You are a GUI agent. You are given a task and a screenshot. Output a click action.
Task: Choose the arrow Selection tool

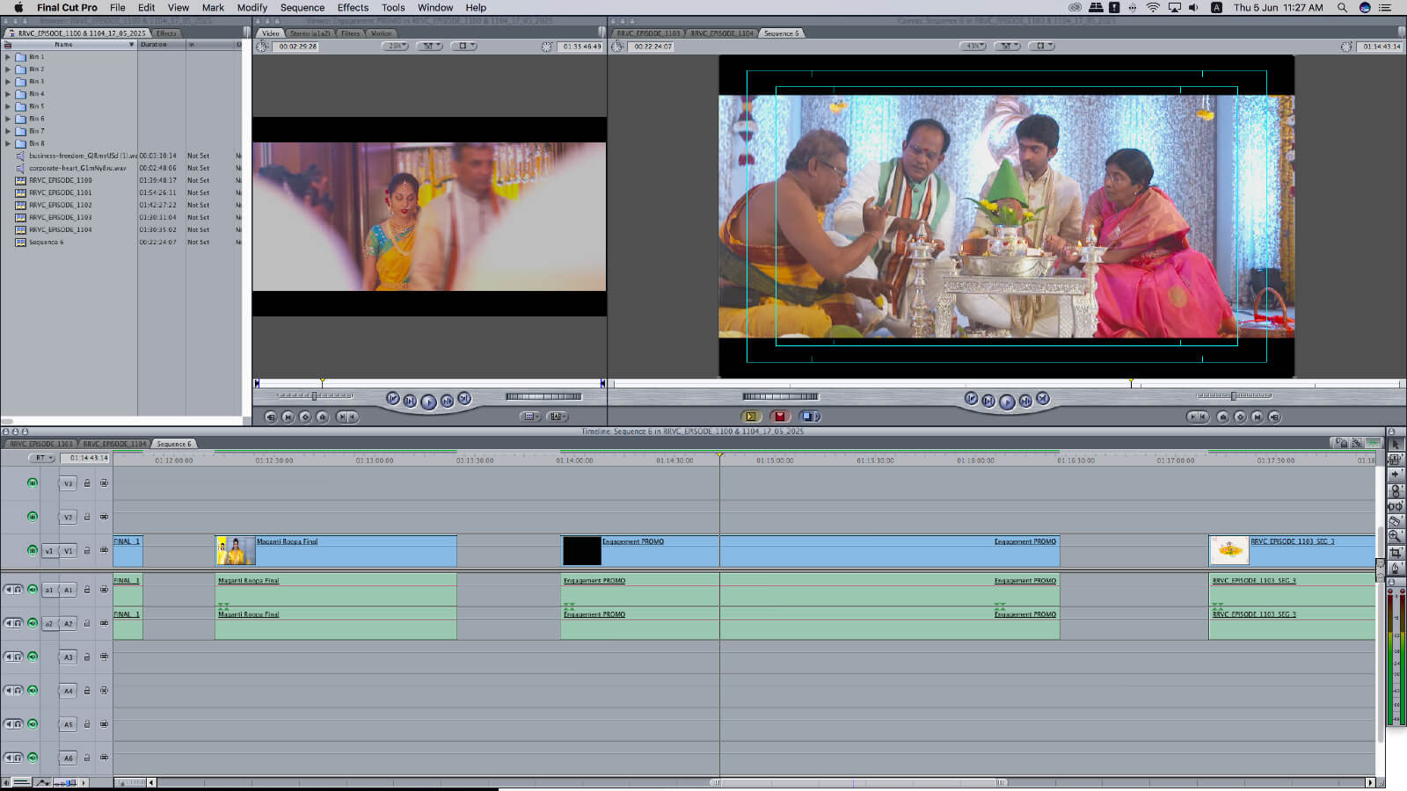click(x=1396, y=444)
